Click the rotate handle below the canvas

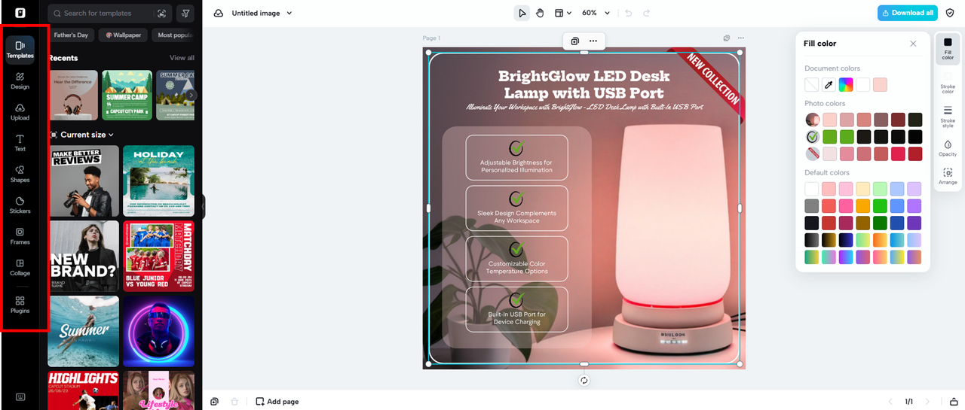pos(584,380)
